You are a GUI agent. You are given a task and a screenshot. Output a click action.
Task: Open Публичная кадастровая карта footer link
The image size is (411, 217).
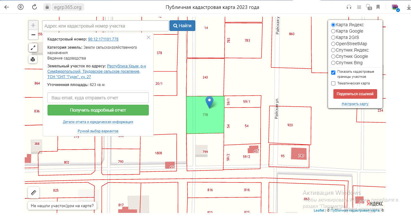pos(355,210)
